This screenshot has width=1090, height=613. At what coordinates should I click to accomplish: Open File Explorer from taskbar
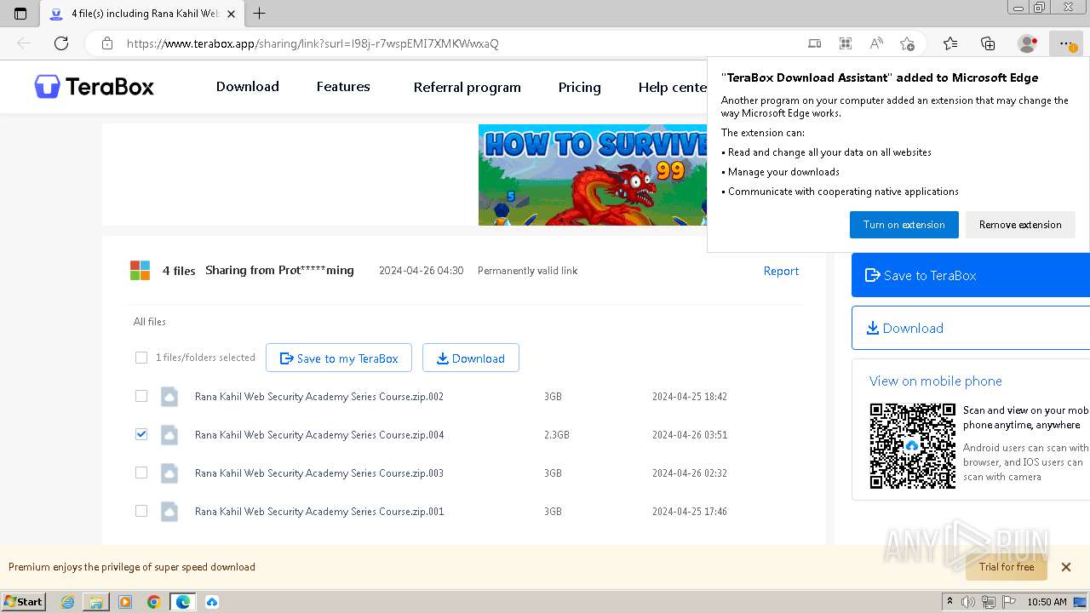click(96, 602)
